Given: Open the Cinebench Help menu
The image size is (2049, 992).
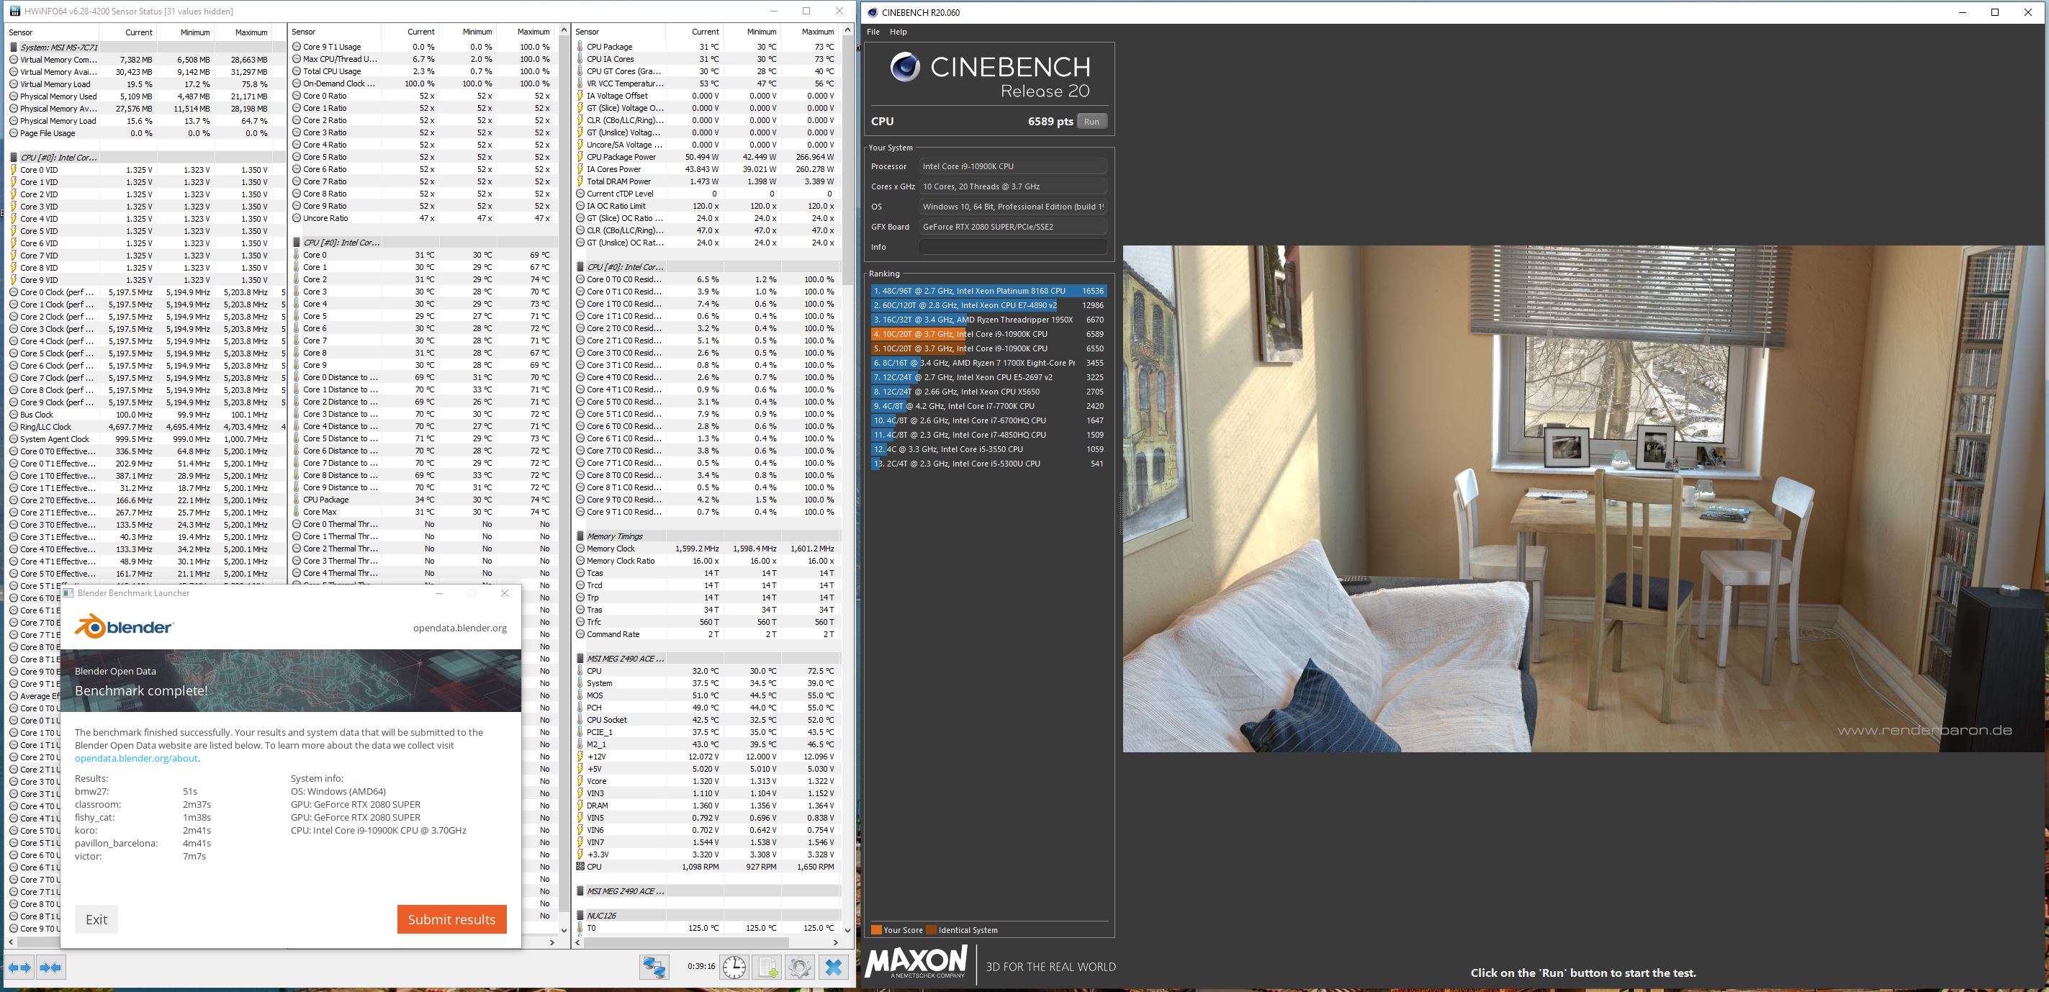Looking at the screenshot, I should pos(898,32).
